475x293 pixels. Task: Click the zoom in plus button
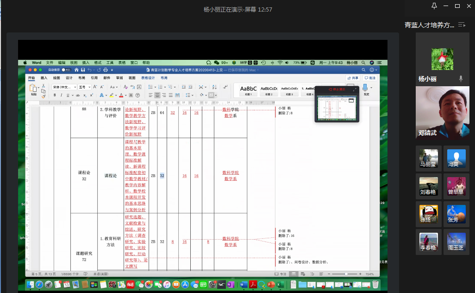tap(360, 274)
